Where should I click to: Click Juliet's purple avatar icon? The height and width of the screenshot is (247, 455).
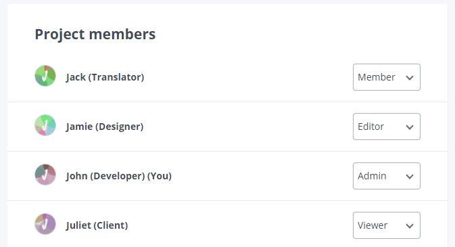[45, 224]
